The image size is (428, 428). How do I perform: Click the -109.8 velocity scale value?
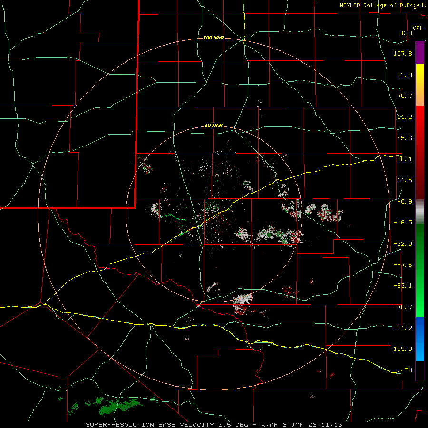click(x=401, y=349)
